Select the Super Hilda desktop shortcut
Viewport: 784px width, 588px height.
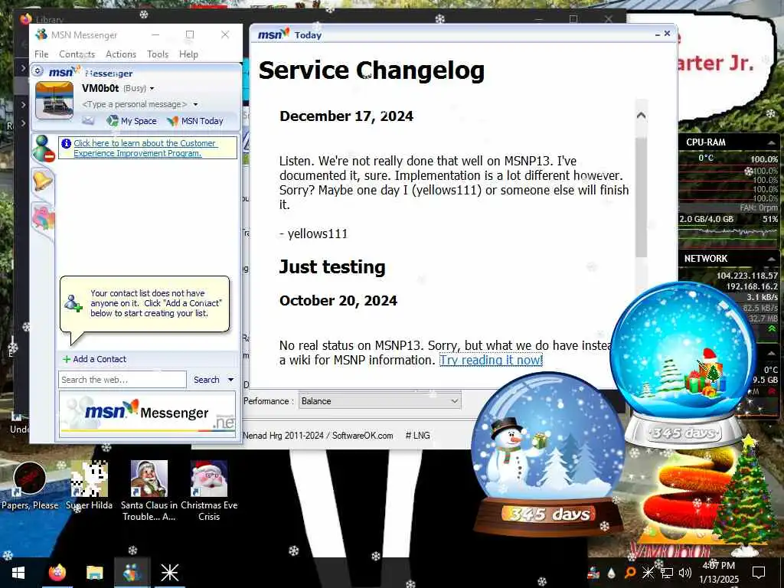point(89,486)
